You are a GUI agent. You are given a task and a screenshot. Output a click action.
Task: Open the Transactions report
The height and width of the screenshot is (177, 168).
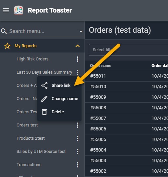tap(29, 165)
